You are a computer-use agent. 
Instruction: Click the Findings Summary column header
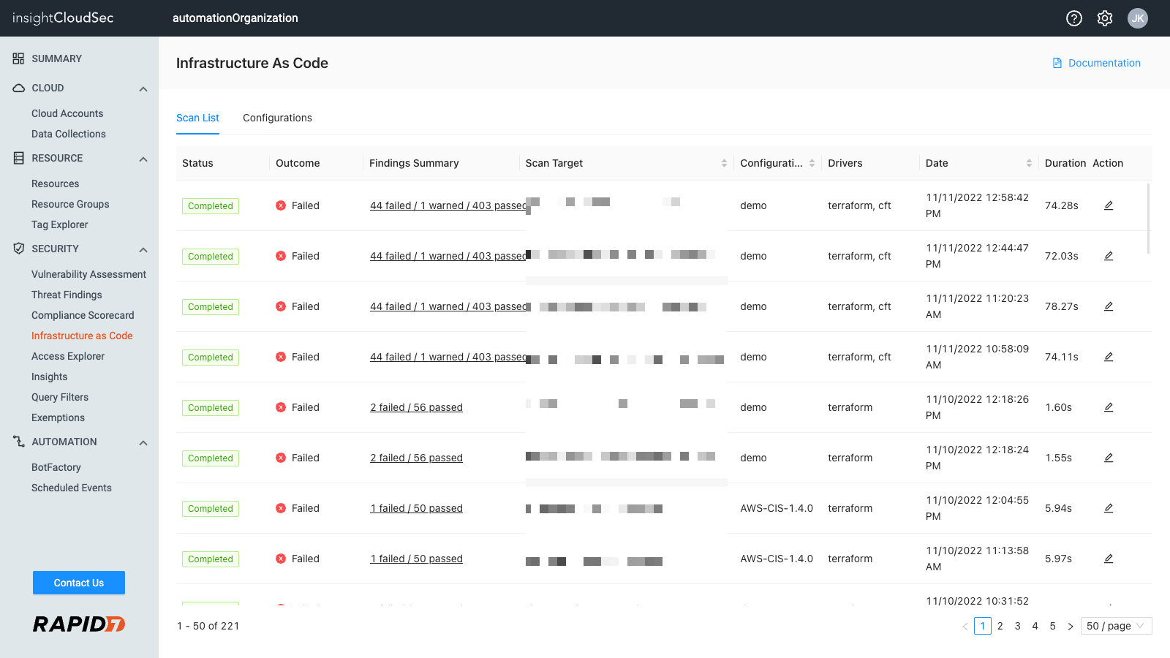coord(414,163)
